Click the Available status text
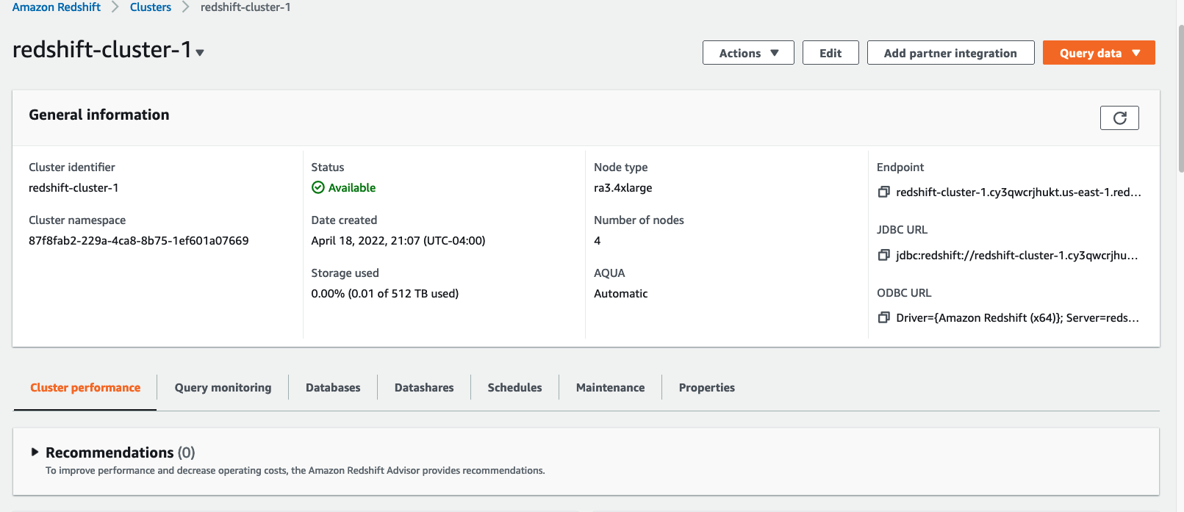This screenshot has height=512, width=1184. (352, 187)
